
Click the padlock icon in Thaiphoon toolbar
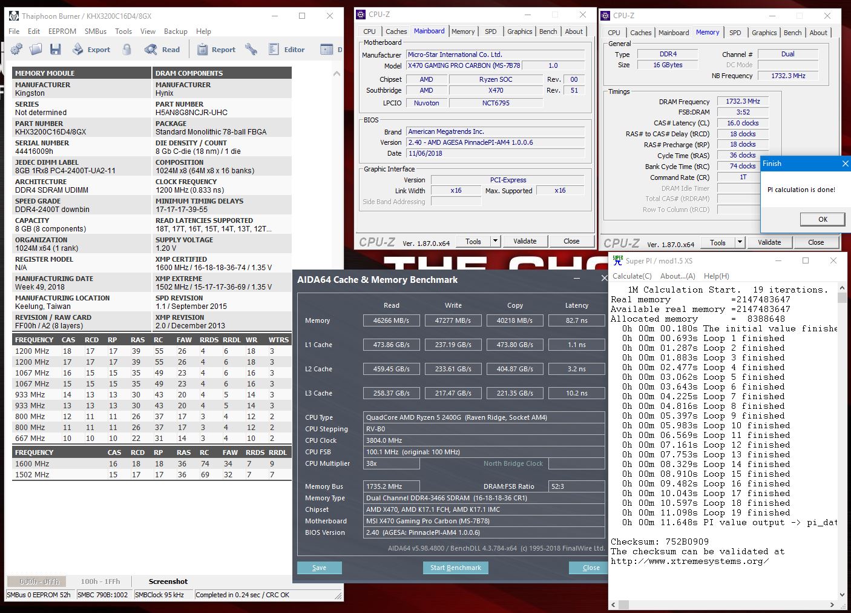click(127, 50)
